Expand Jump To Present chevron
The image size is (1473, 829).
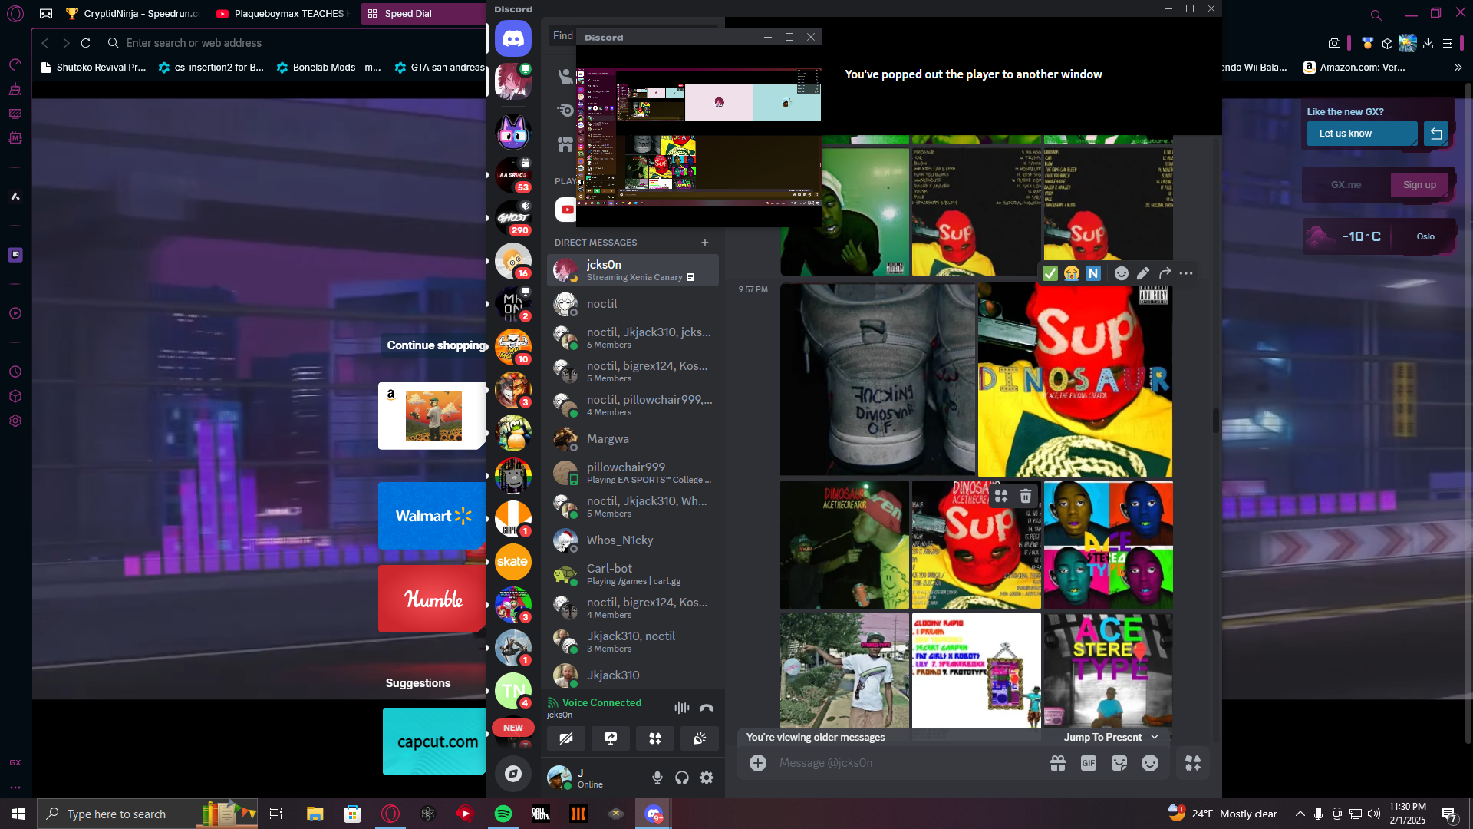click(x=1155, y=737)
